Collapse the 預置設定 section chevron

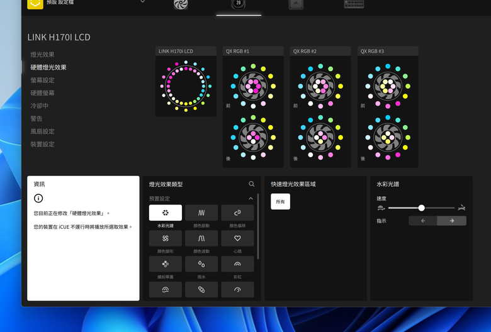pyautogui.click(x=251, y=199)
